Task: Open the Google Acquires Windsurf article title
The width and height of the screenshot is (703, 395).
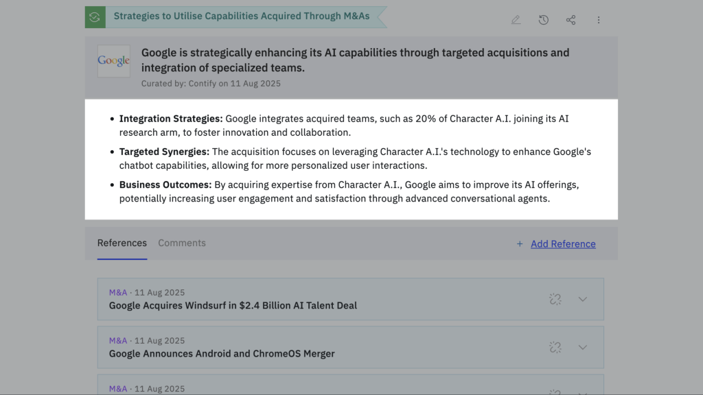Action: (233, 305)
